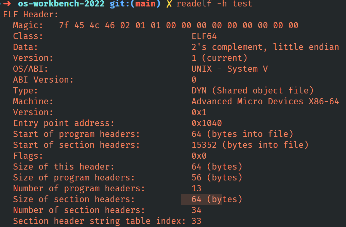Click the os-workbench-2022 directory name
Screen dimensions: 346x227
coord(61,4)
